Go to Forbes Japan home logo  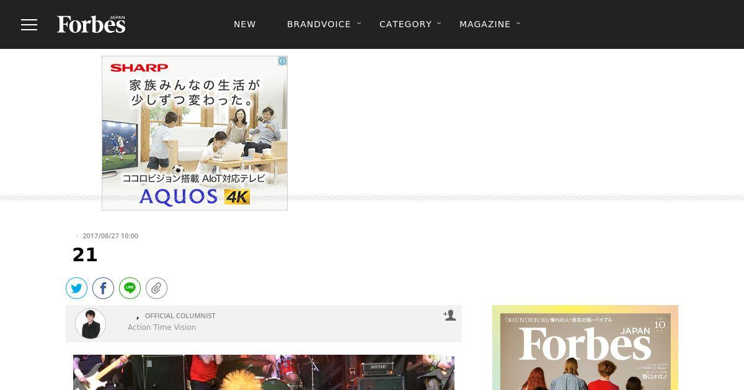[91, 24]
